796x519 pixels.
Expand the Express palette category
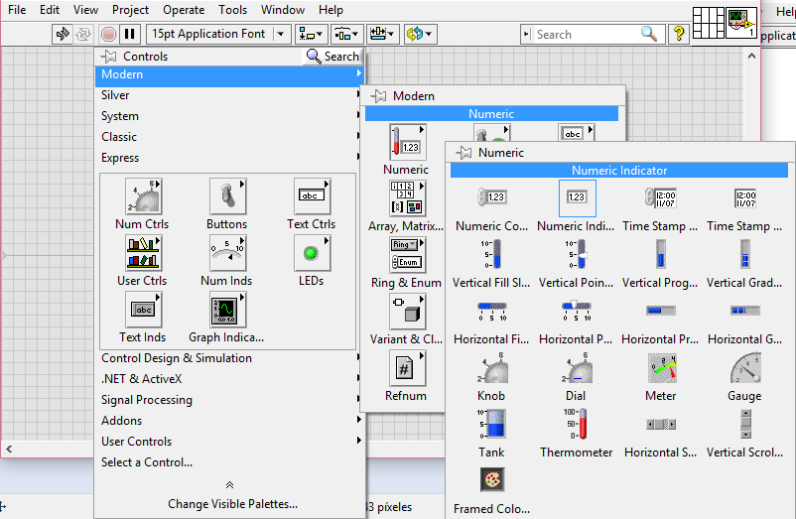tap(229, 157)
